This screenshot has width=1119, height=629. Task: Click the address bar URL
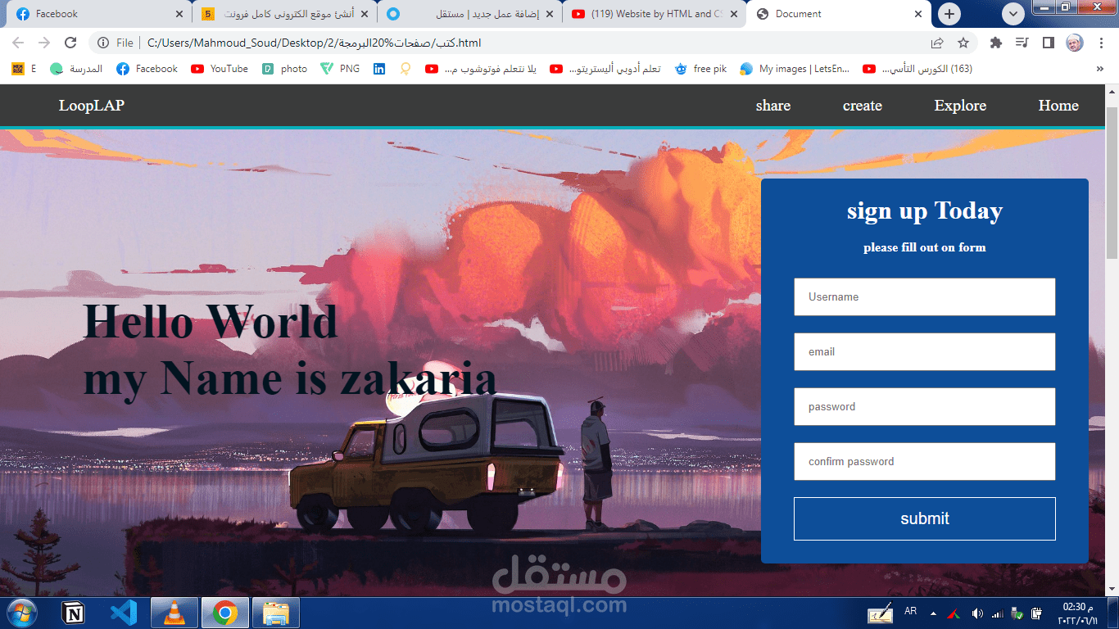315,43
